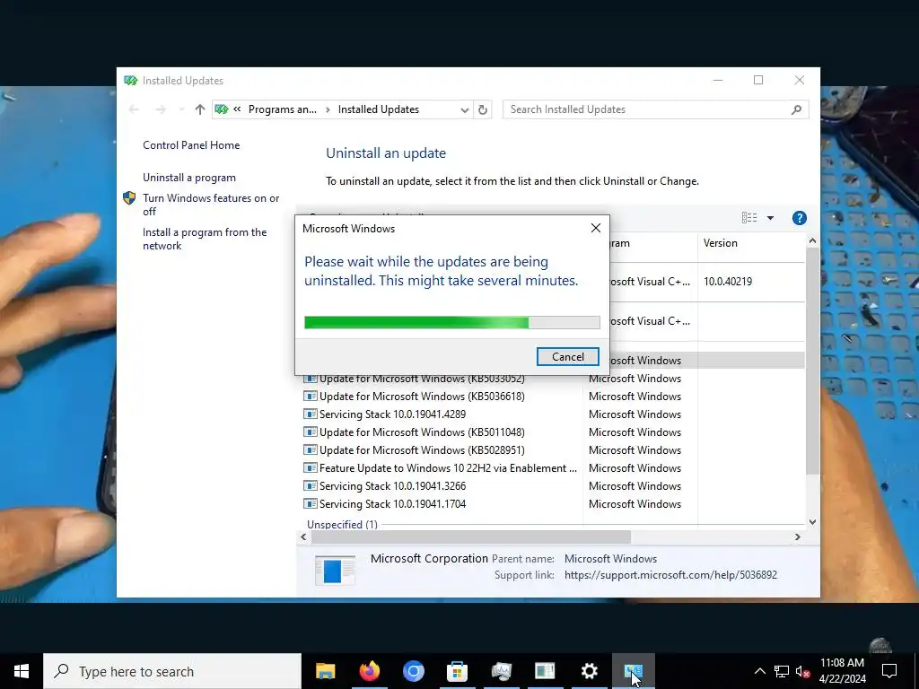Select Update for Microsoft Windows (KB5028951)
Screen dimensions: 919x689
(422, 450)
